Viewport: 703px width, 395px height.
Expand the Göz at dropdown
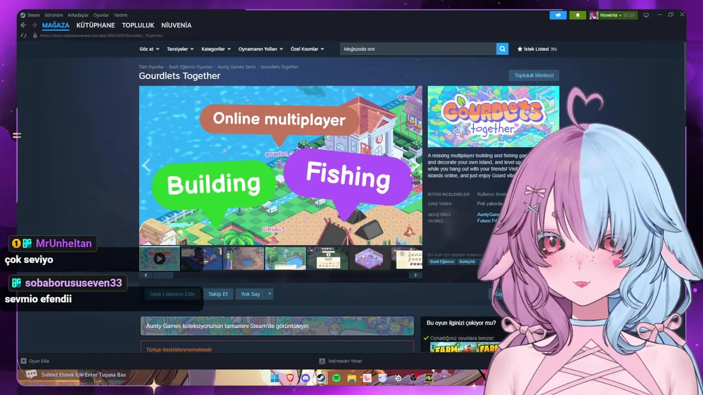pyautogui.click(x=150, y=49)
